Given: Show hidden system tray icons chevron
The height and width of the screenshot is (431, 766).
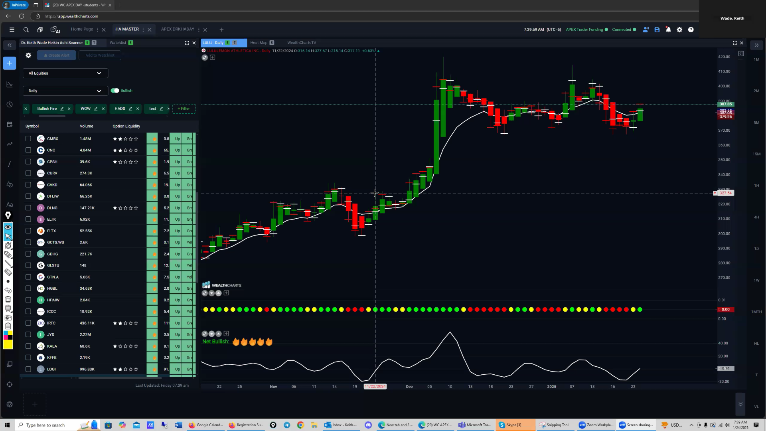Looking at the screenshot, I should click(691, 425).
